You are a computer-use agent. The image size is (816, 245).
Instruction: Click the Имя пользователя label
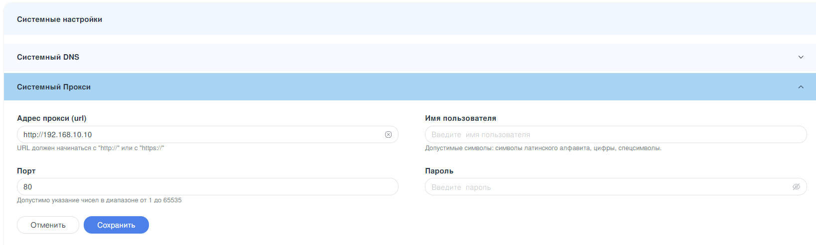(x=460, y=118)
